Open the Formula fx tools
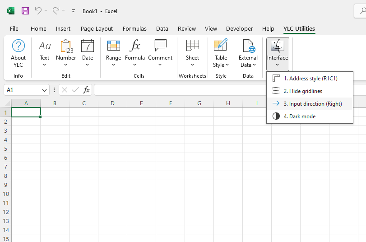Image resolution: width=366 pixels, height=242 pixels. click(x=134, y=52)
